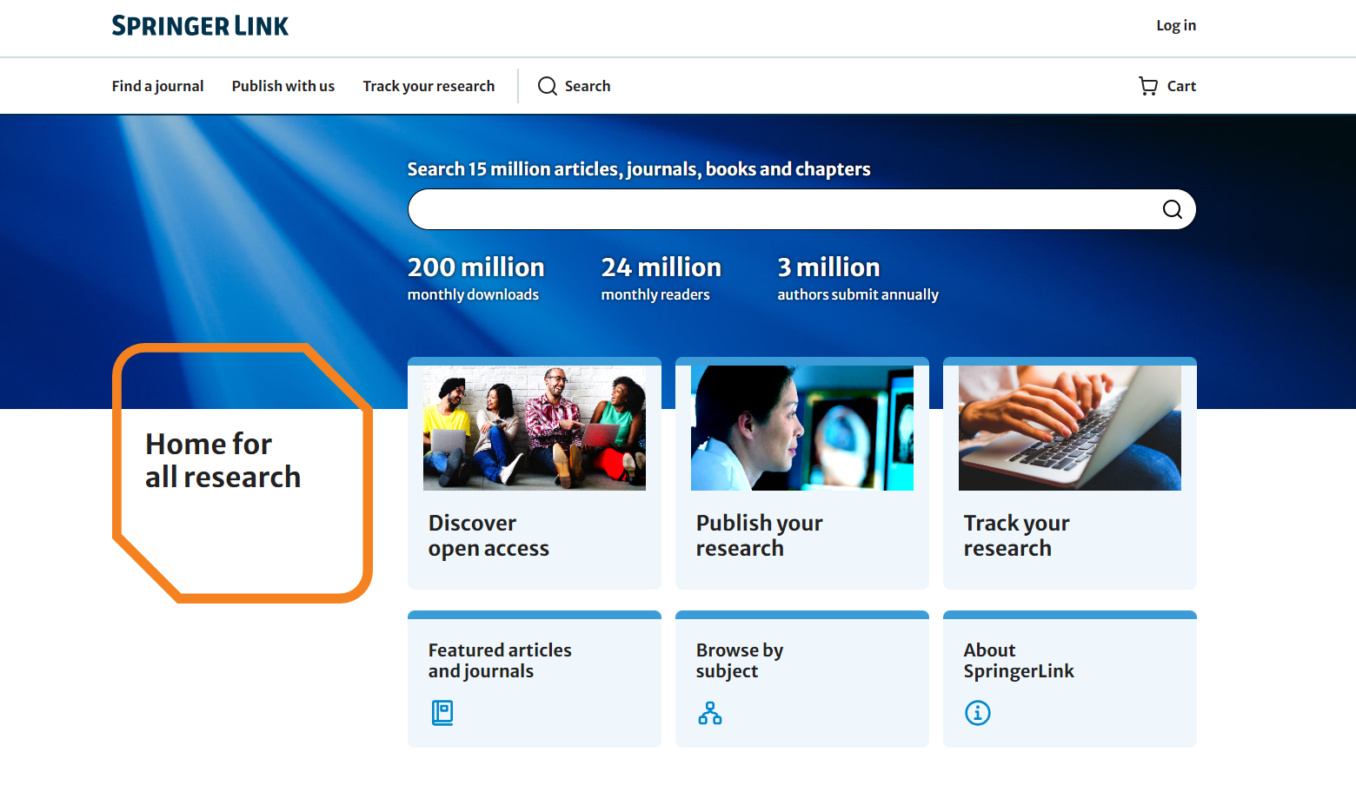Click the Search 15 million articles heading
Image resolution: width=1356 pixels, height=785 pixels.
coord(639,169)
